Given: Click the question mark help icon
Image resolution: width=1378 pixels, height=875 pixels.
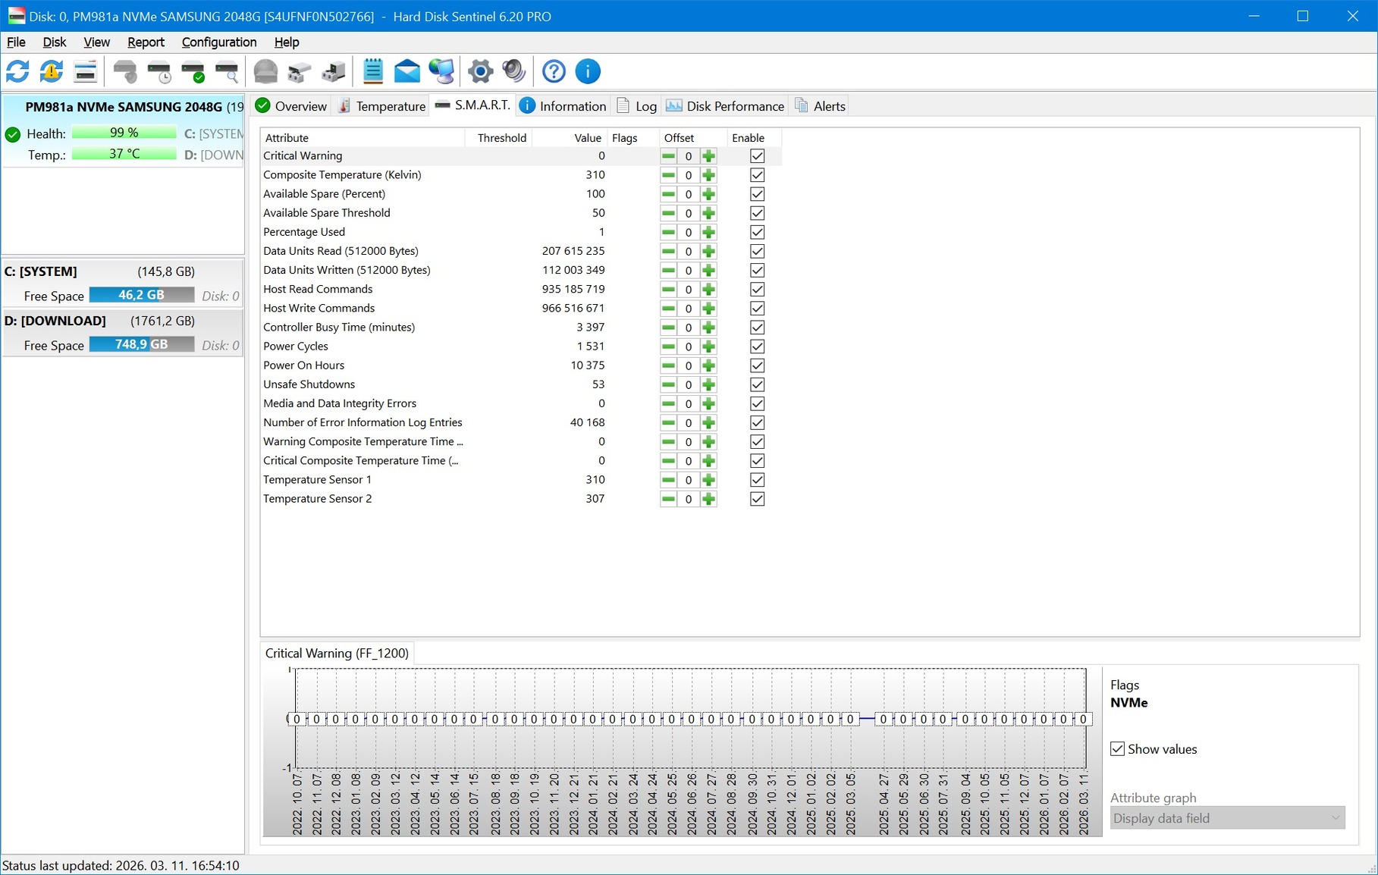Looking at the screenshot, I should tap(554, 72).
